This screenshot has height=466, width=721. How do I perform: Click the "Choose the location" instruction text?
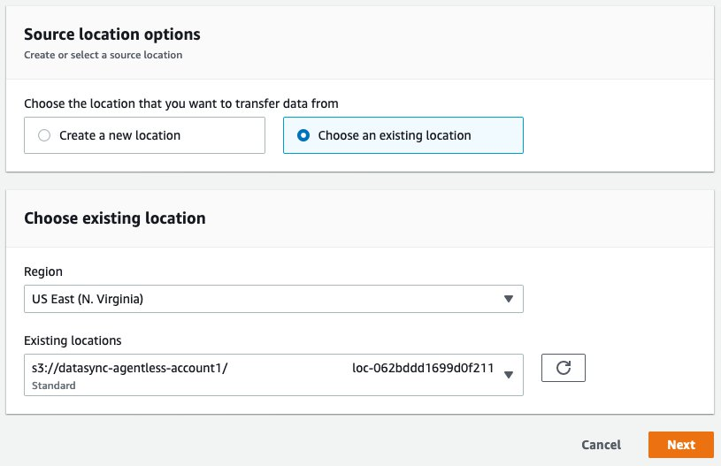point(180,103)
